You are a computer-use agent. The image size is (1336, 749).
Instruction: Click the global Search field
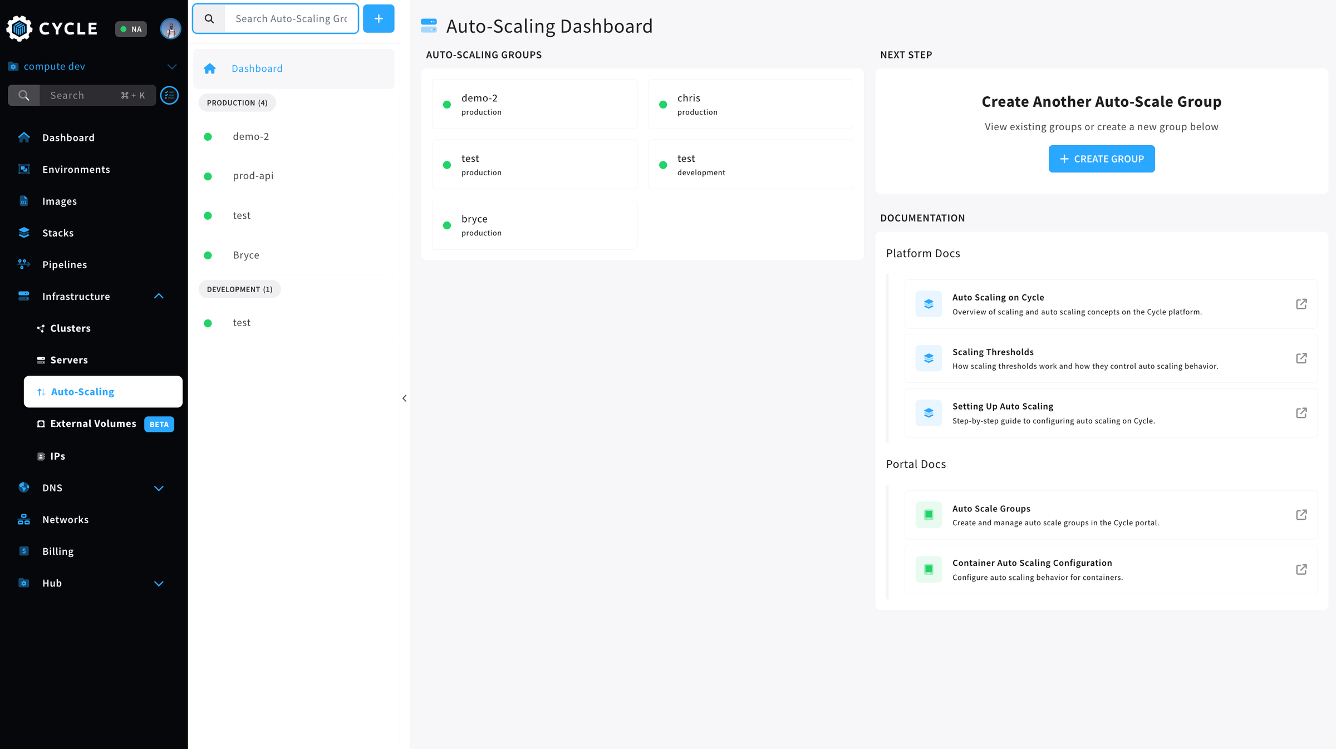point(82,95)
